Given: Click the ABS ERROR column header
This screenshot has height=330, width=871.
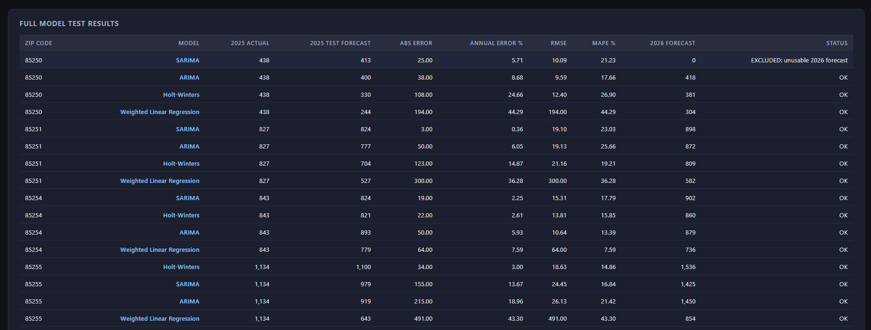Looking at the screenshot, I should pos(416,43).
